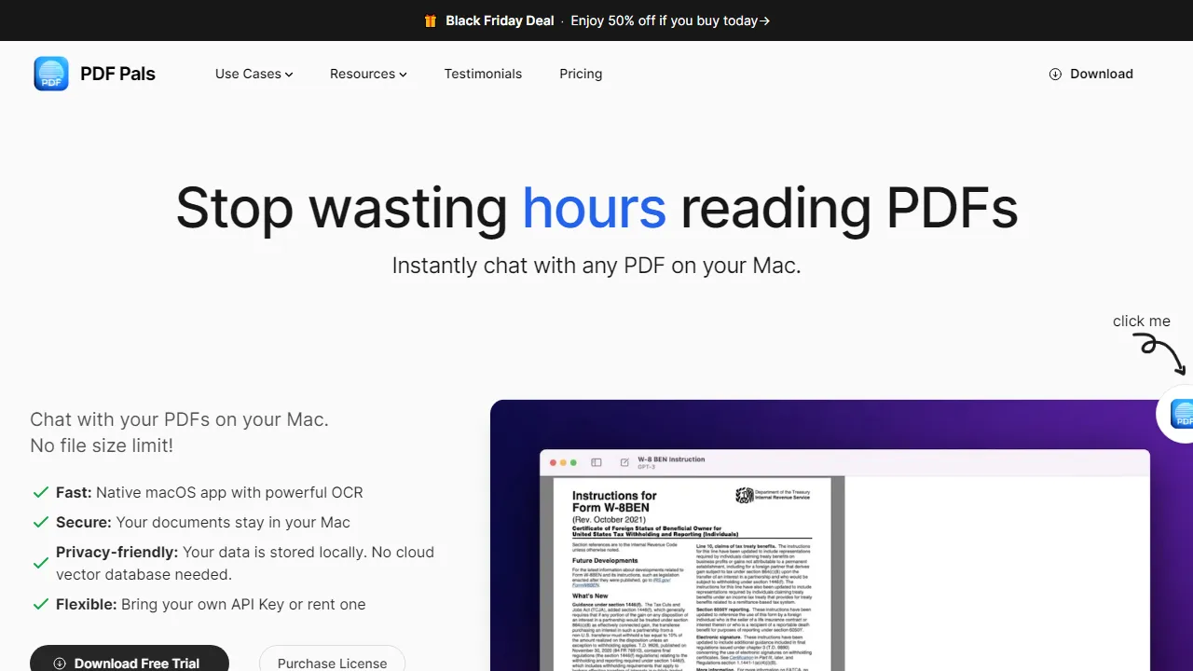Image resolution: width=1193 pixels, height=671 pixels.
Task: Click the IRS logo in the document
Action: [x=745, y=495]
